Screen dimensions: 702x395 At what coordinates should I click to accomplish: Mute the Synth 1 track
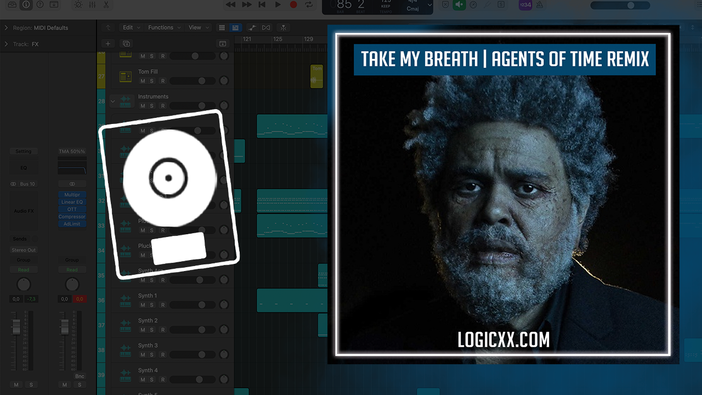tap(143, 305)
